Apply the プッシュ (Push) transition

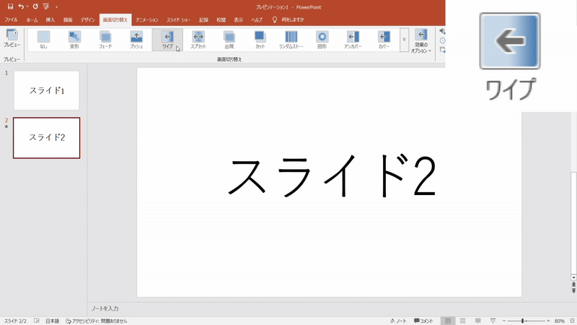pyautogui.click(x=136, y=40)
